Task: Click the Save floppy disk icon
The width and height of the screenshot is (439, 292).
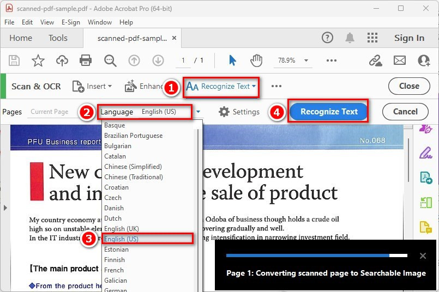Action: [14, 60]
